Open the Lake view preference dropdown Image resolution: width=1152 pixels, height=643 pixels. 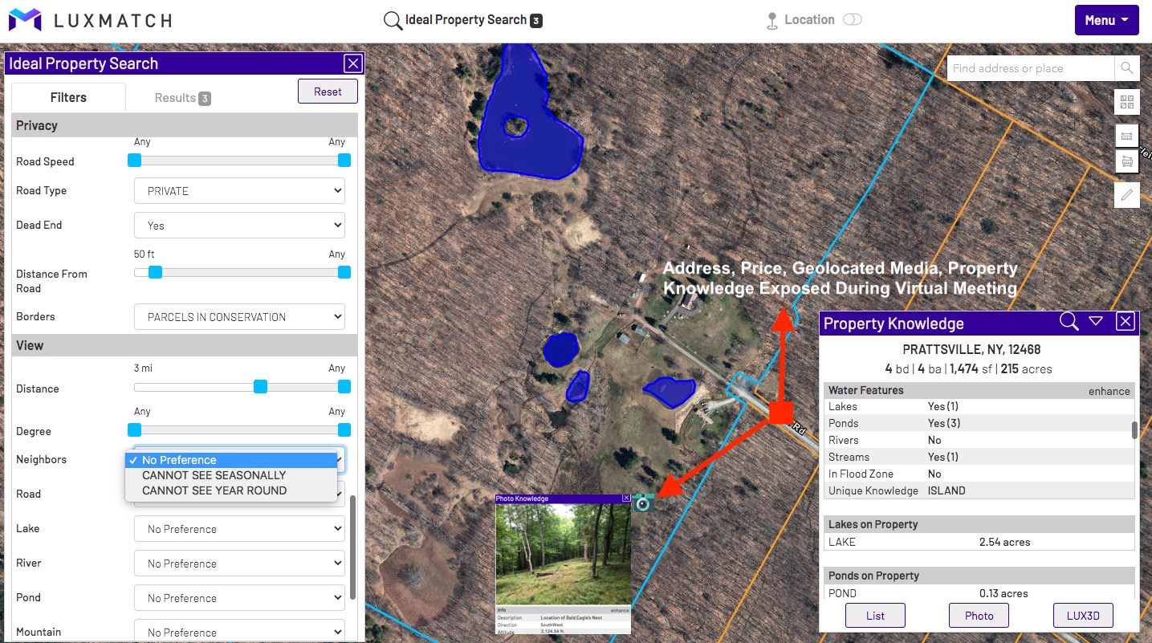(x=239, y=529)
